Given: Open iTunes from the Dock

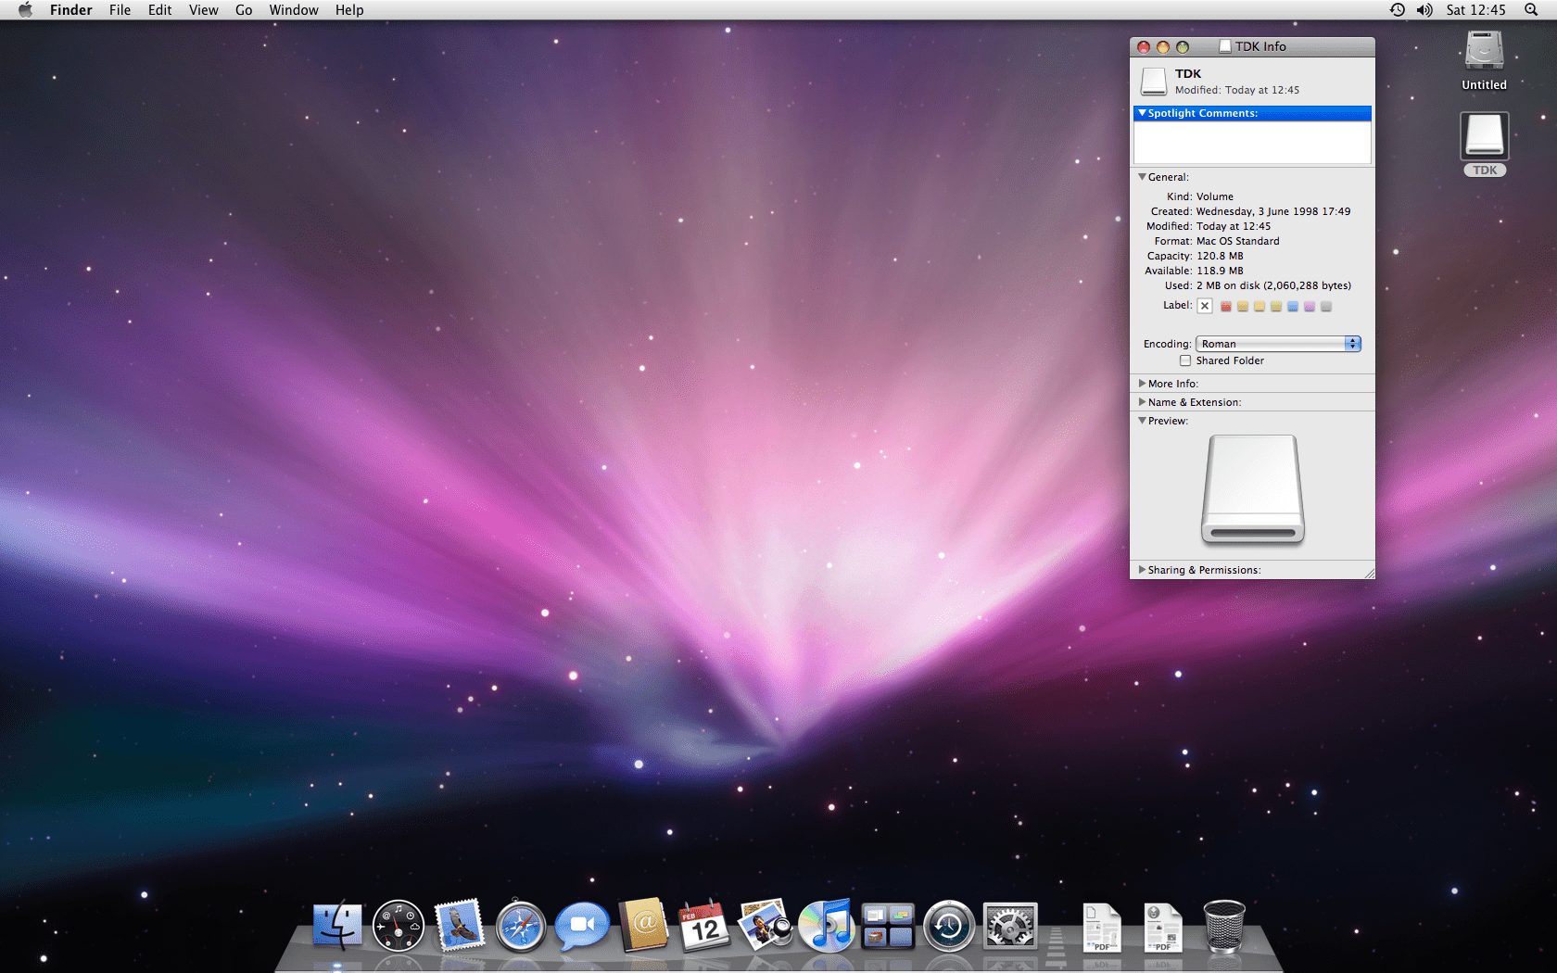Looking at the screenshot, I should [x=827, y=926].
